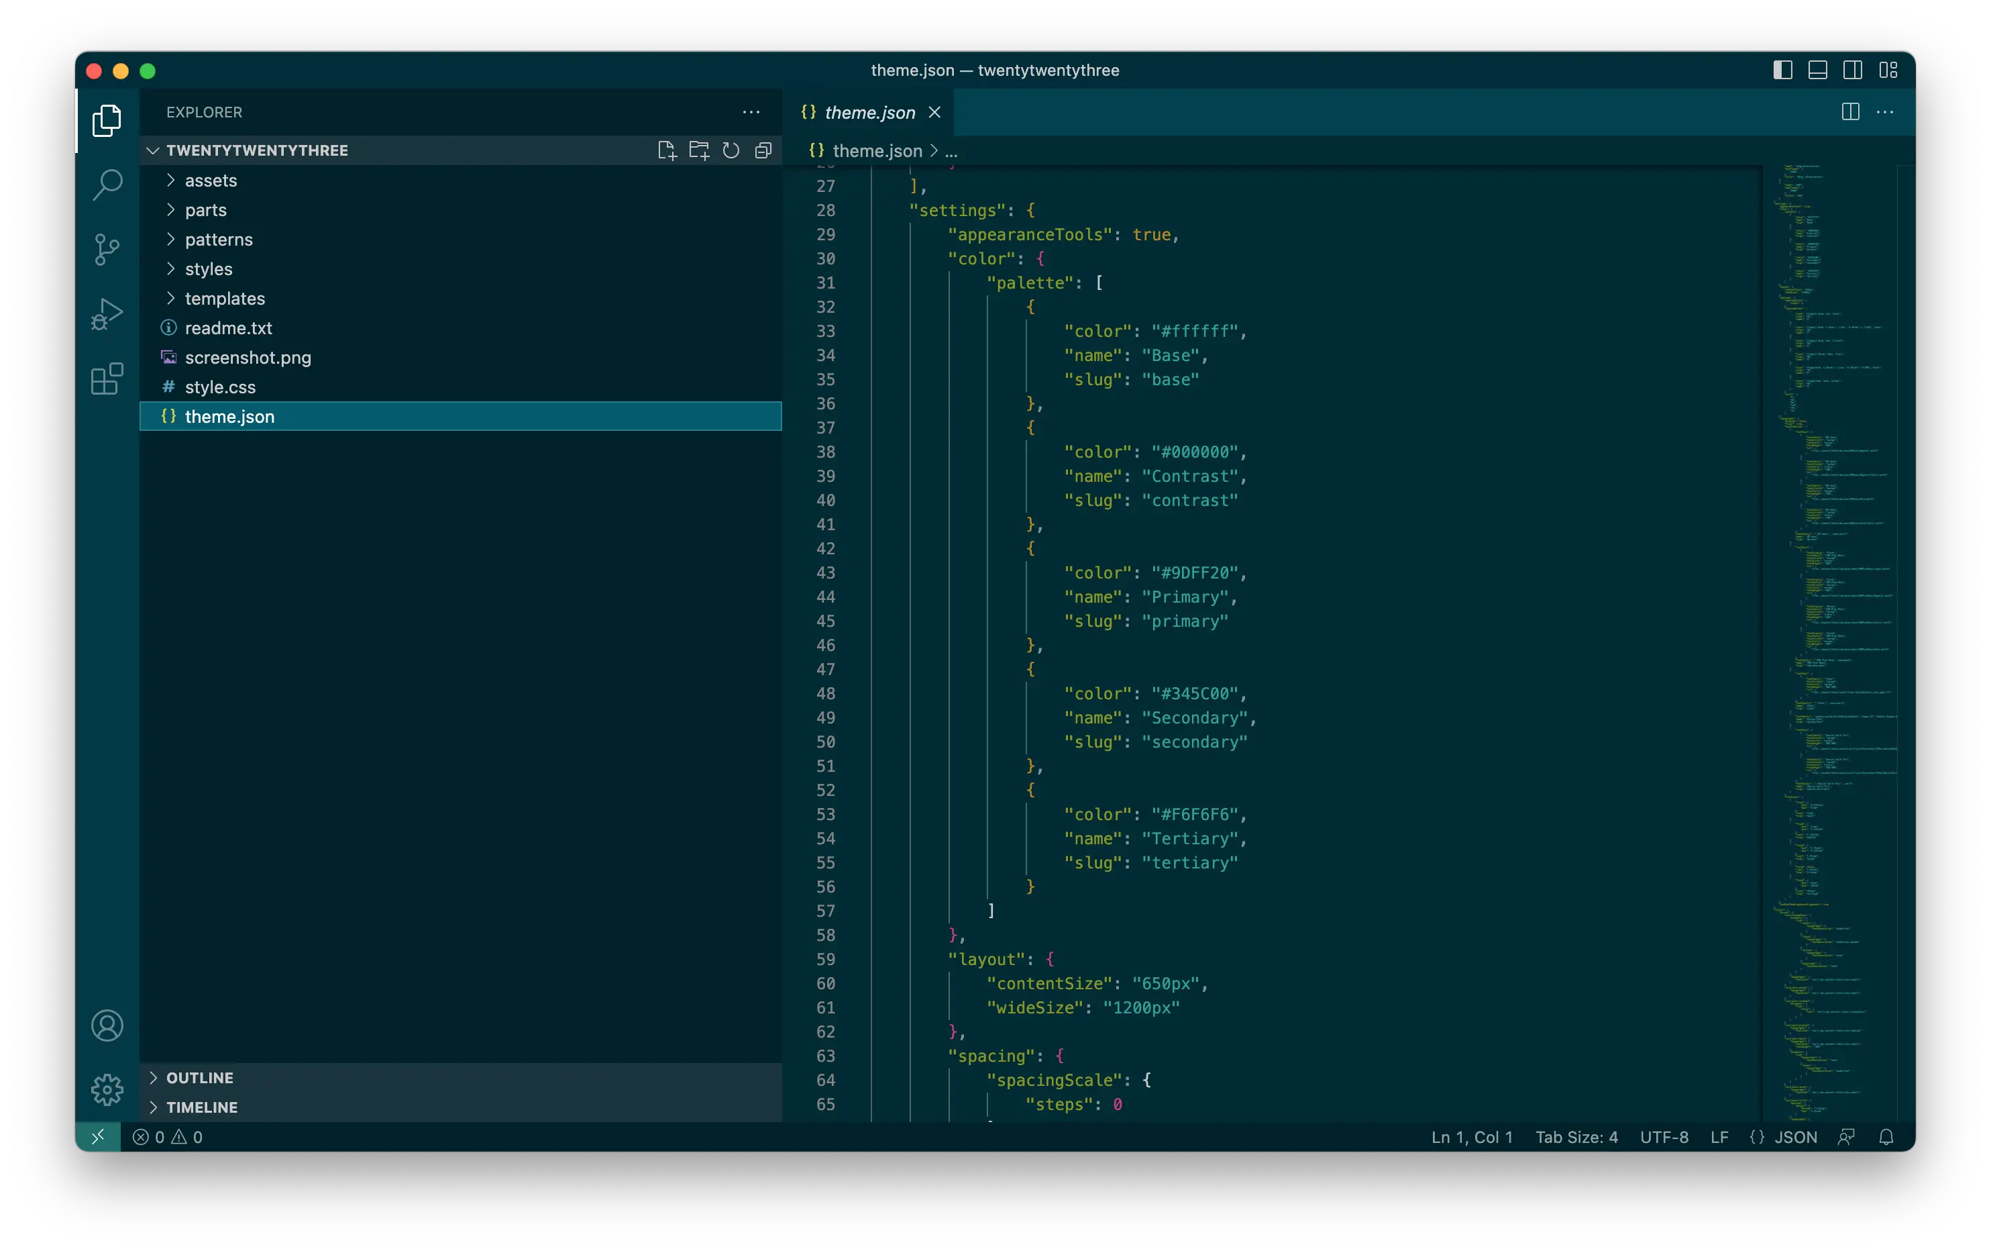
Task: Expand the Timeline section
Action: tap(461, 1107)
